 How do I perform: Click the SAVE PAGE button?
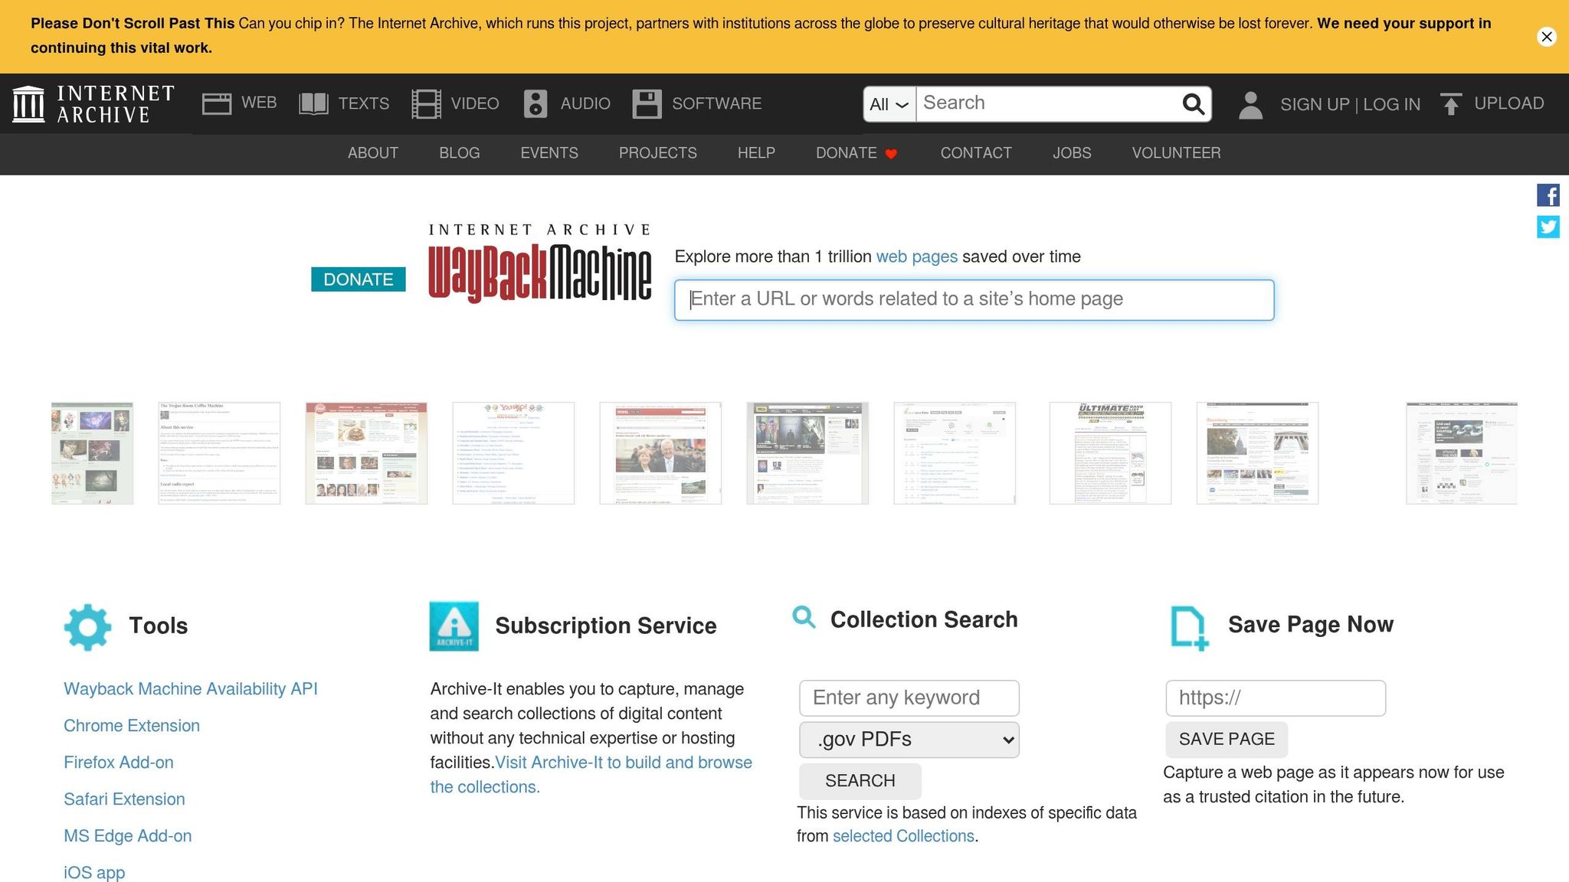pos(1227,740)
